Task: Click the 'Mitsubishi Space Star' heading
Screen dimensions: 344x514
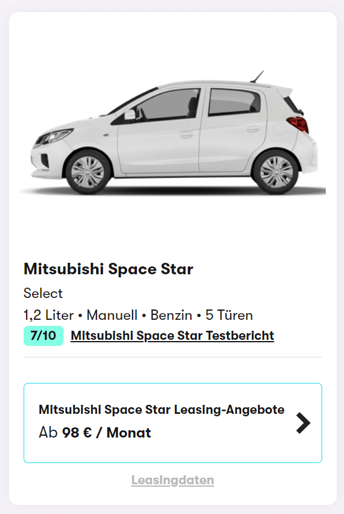Action: (x=108, y=269)
